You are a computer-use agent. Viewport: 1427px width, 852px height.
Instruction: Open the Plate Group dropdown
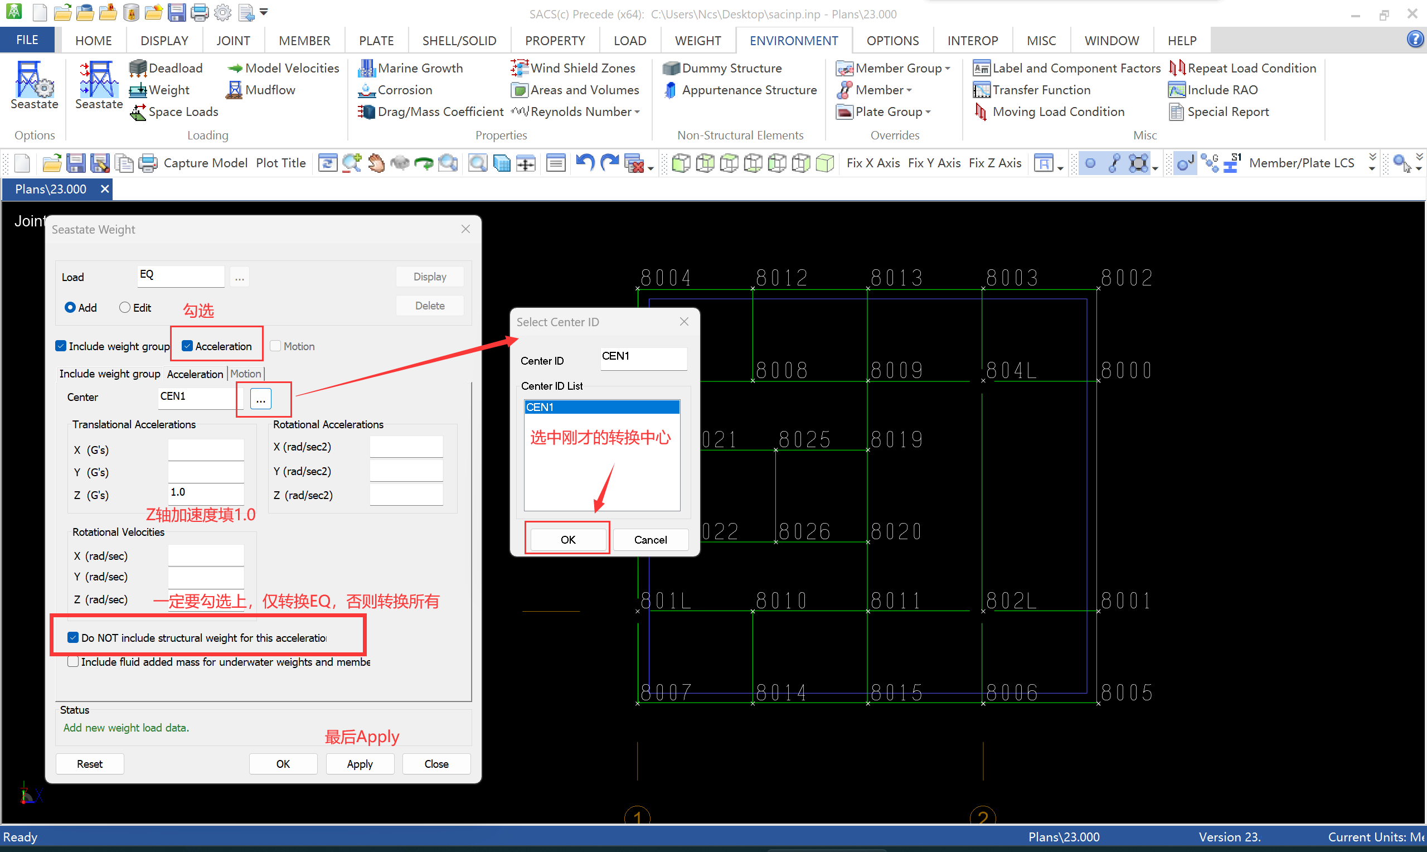click(928, 112)
